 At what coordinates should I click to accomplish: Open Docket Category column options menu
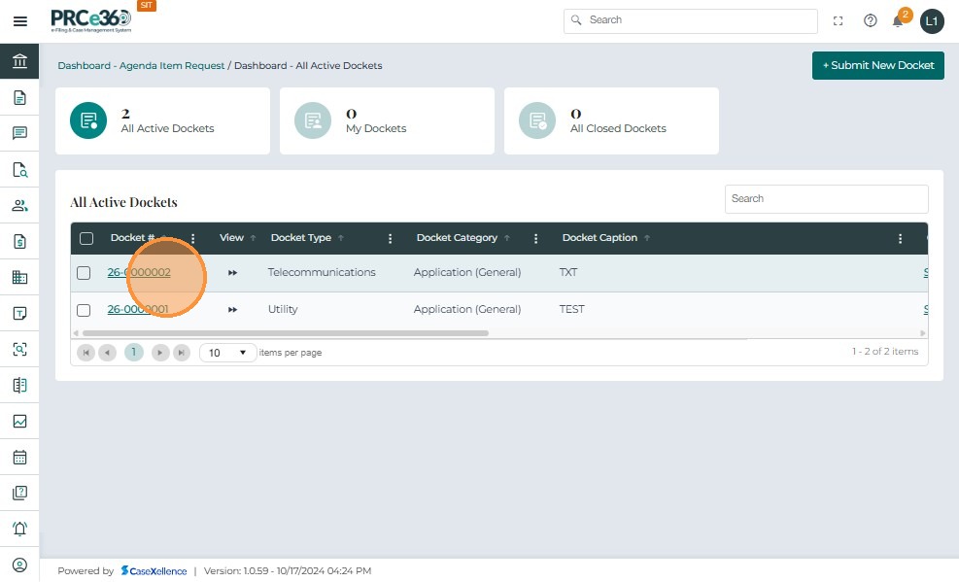(x=536, y=238)
